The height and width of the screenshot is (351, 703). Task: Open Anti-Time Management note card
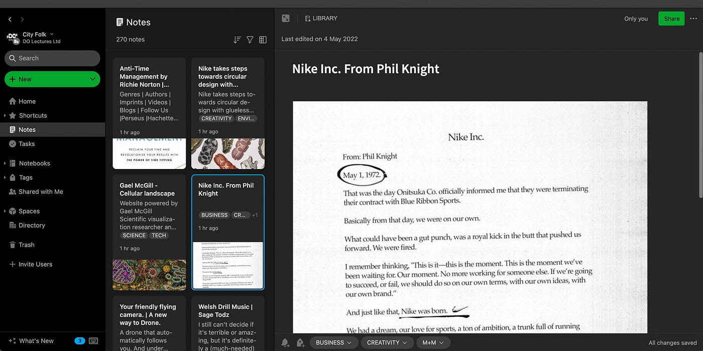click(149, 113)
